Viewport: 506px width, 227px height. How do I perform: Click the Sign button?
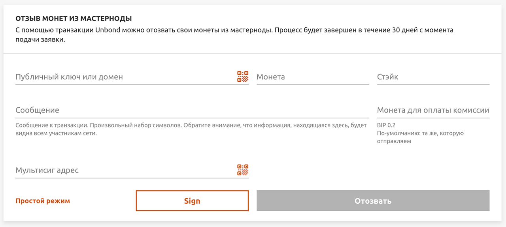click(192, 201)
